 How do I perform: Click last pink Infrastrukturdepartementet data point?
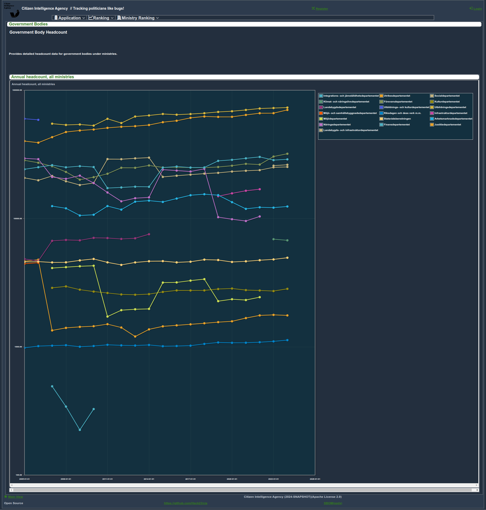pyautogui.click(x=259, y=189)
